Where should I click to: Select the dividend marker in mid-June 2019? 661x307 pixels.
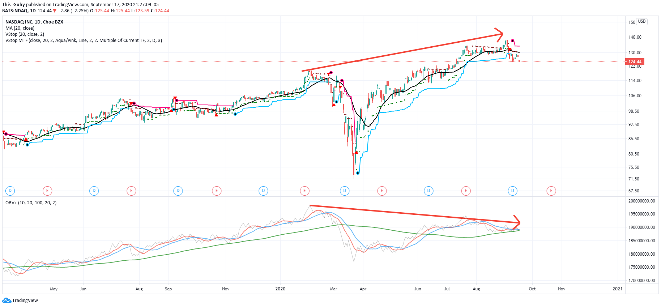[x=94, y=191]
